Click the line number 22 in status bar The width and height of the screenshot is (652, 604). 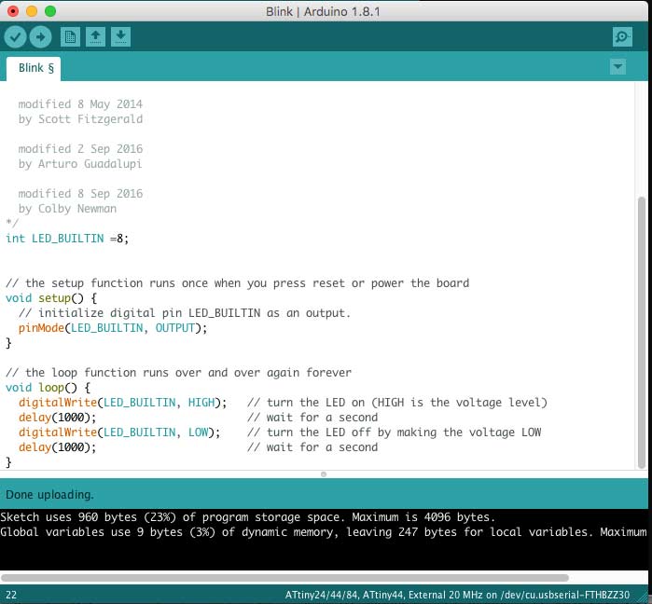pos(11,595)
